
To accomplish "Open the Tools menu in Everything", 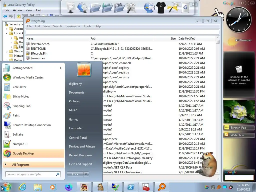I will 87,26.
